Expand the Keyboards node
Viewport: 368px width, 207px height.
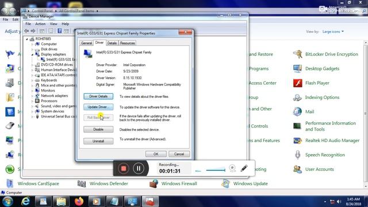click(x=32, y=80)
